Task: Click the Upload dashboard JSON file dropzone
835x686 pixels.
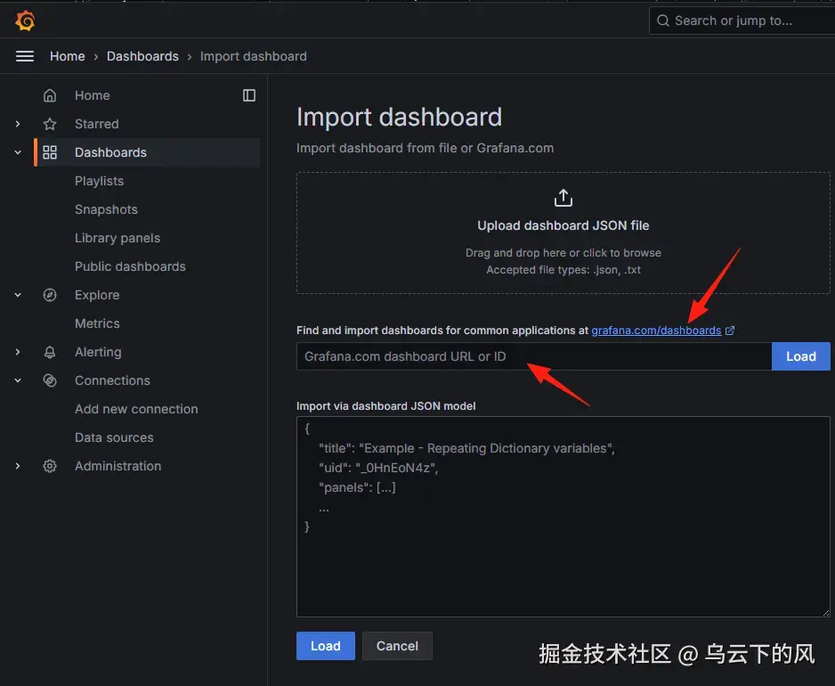Action: [563, 233]
